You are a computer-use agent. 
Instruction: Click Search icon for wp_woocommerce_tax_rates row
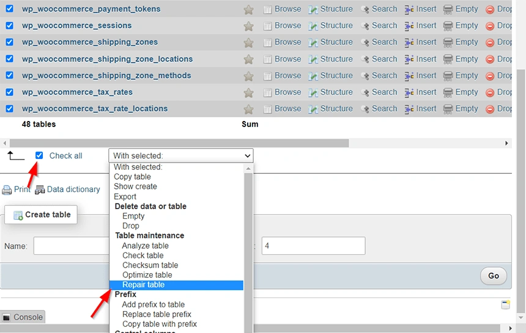coord(365,92)
